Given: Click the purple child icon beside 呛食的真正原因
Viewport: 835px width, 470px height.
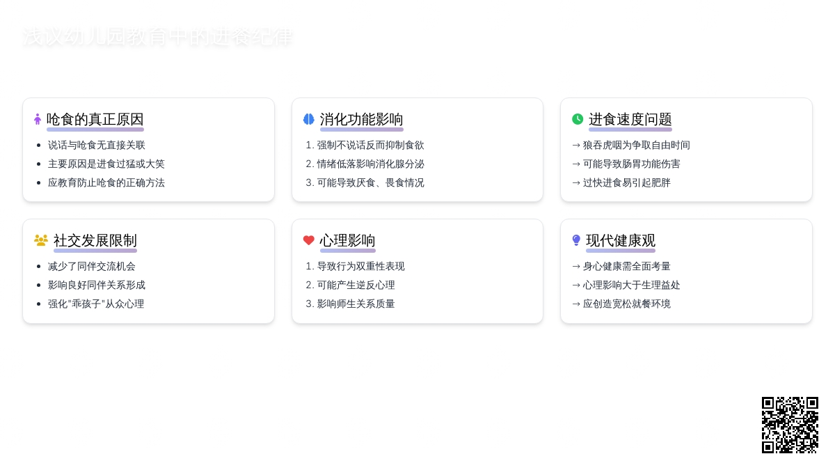Looking at the screenshot, I should pyautogui.click(x=38, y=119).
